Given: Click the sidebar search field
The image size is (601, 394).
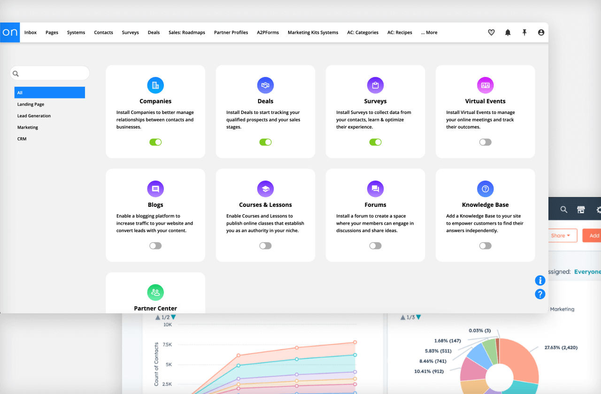Looking at the screenshot, I should coord(49,73).
